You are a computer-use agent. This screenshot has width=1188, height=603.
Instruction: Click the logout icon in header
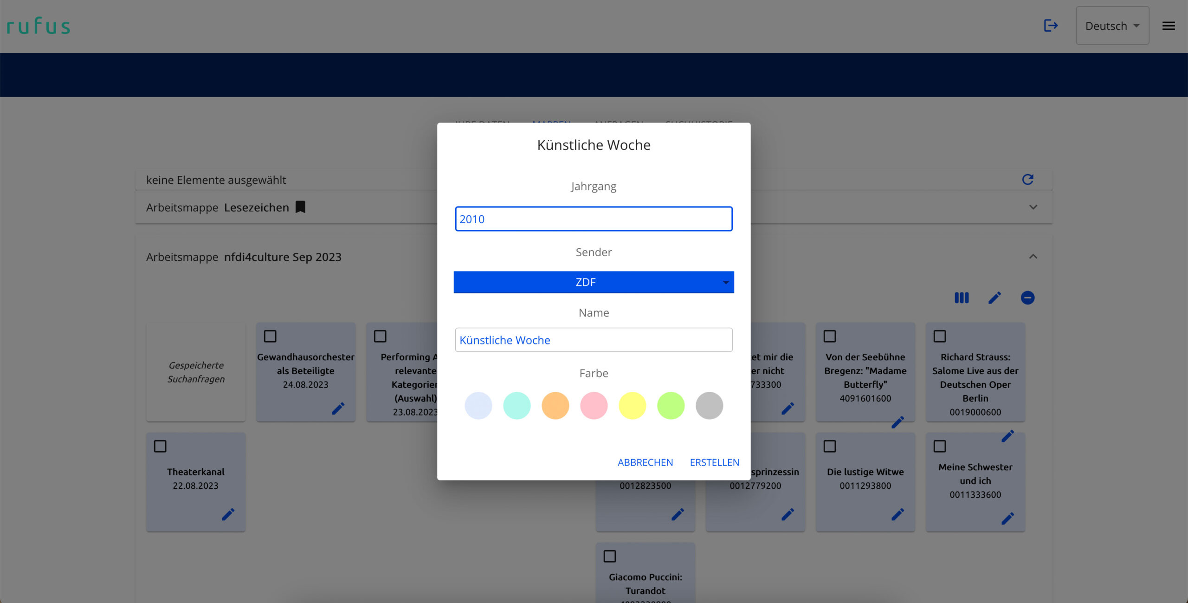click(1050, 26)
